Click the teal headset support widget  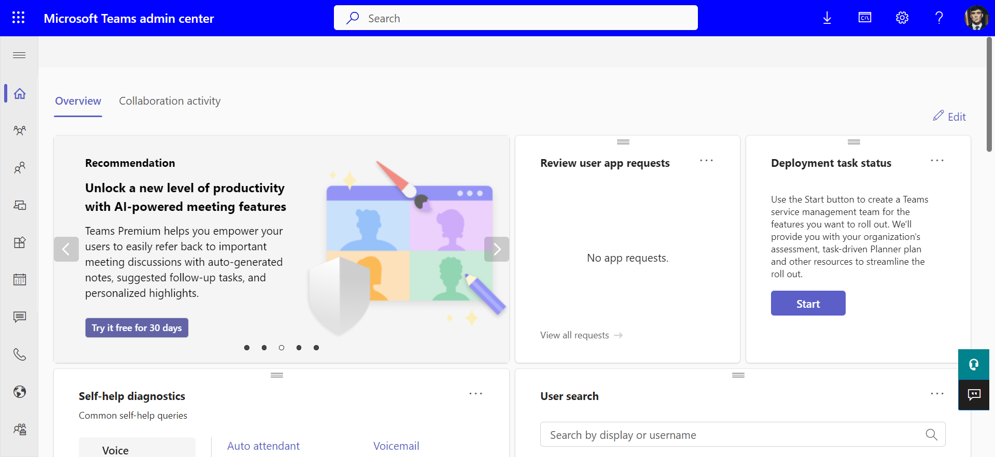(x=974, y=364)
